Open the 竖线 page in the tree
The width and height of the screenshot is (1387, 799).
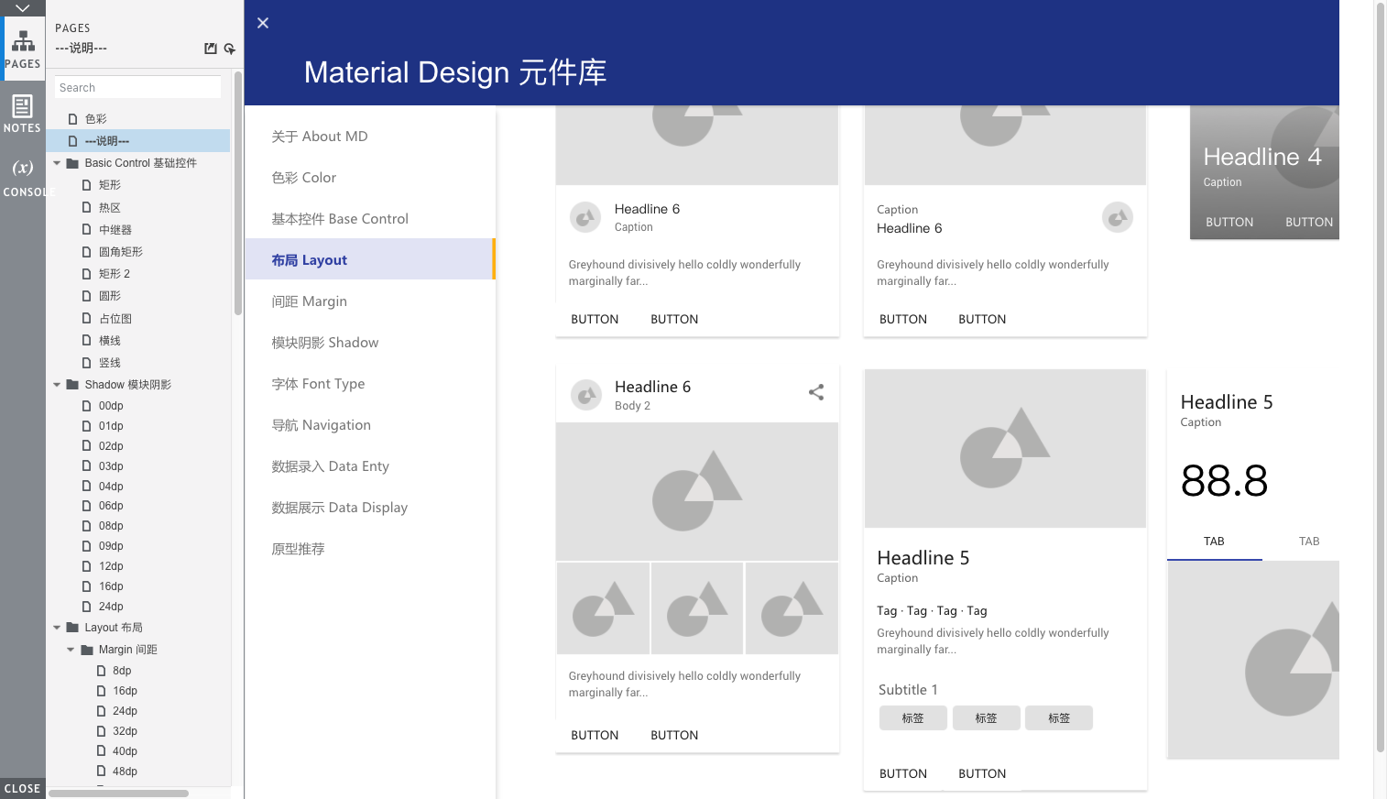[110, 363]
